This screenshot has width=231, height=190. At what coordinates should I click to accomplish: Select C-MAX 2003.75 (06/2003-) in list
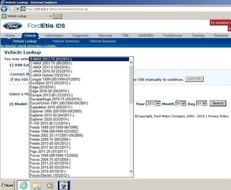pyautogui.click(x=79, y=63)
